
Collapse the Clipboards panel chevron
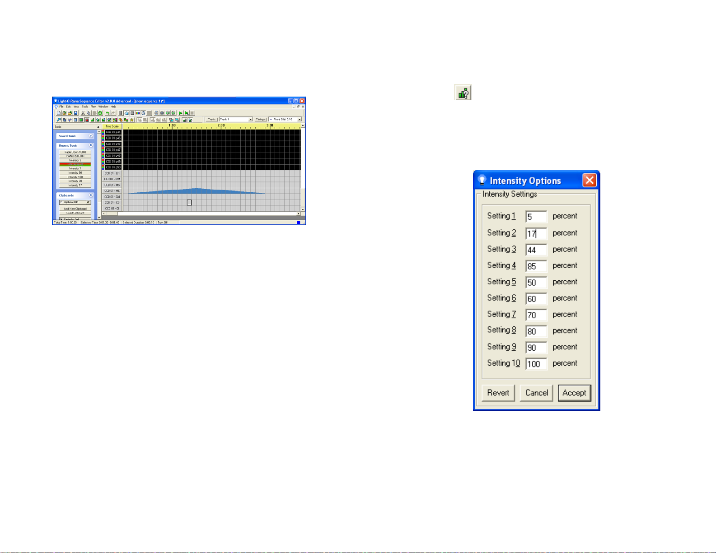91,195
